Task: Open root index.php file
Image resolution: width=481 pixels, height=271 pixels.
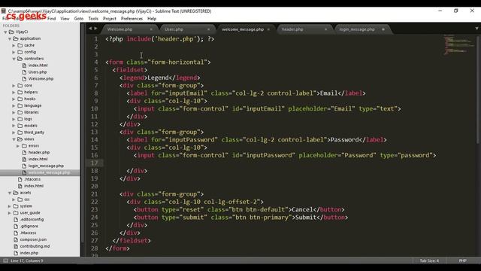Action: [29, 253]
